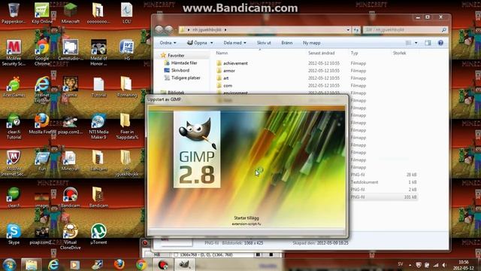Sort files by the Namn column header

[x=222, y=53]
